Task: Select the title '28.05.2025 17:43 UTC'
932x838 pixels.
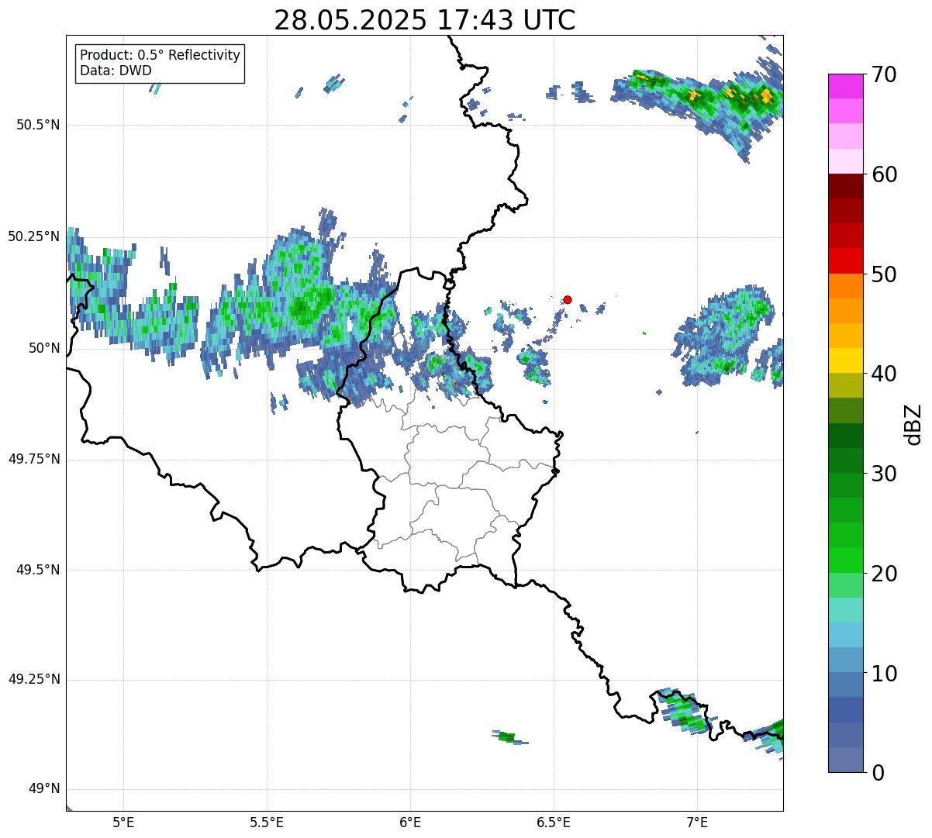Action: coord(425,20)
